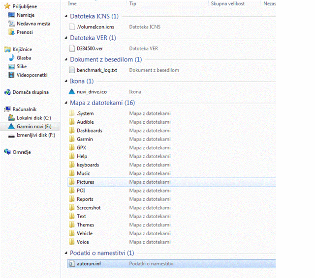Click the benchmark_log.txt document icon
The height and width of the screenshot is (278, 315).
pyautogui.click(x=72, y=70)
